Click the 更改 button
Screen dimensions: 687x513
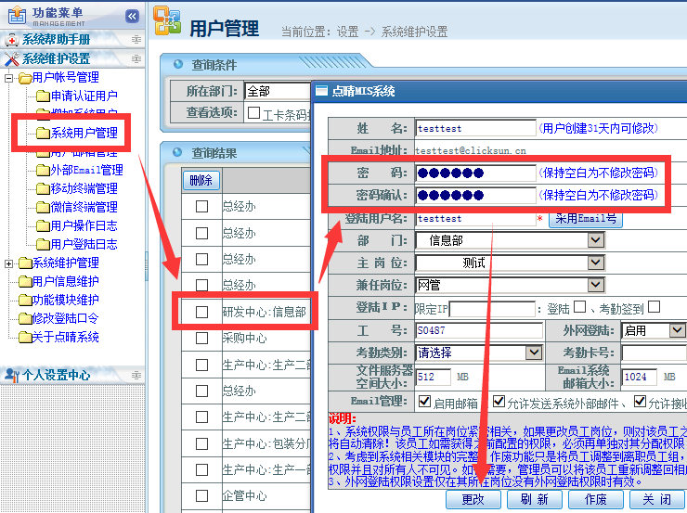[x=473, y=499]
